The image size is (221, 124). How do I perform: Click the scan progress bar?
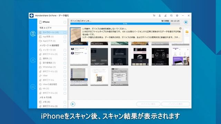coord(125,24)
